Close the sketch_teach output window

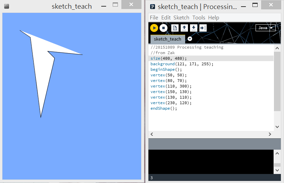pyautogui.click(x=131, y=5)
